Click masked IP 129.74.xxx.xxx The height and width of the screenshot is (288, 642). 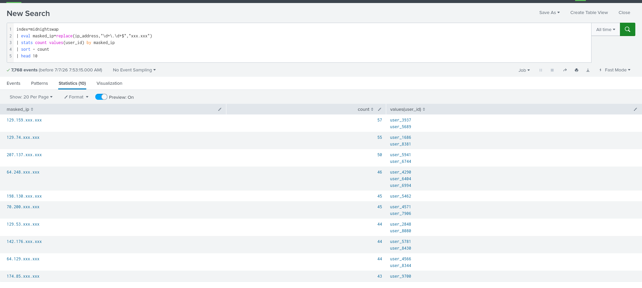(x=23, y=137)
